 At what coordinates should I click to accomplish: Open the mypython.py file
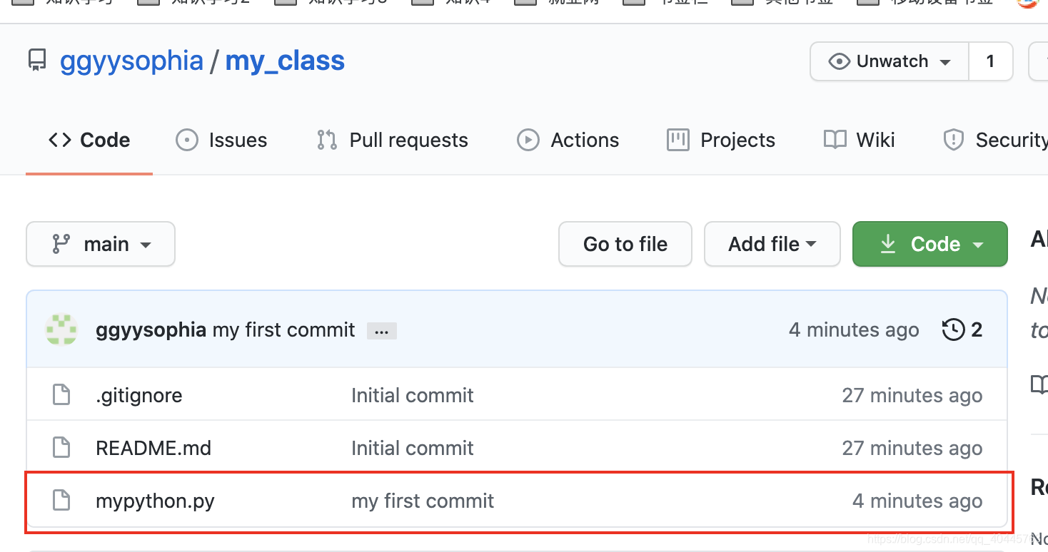tap(155, 501)
